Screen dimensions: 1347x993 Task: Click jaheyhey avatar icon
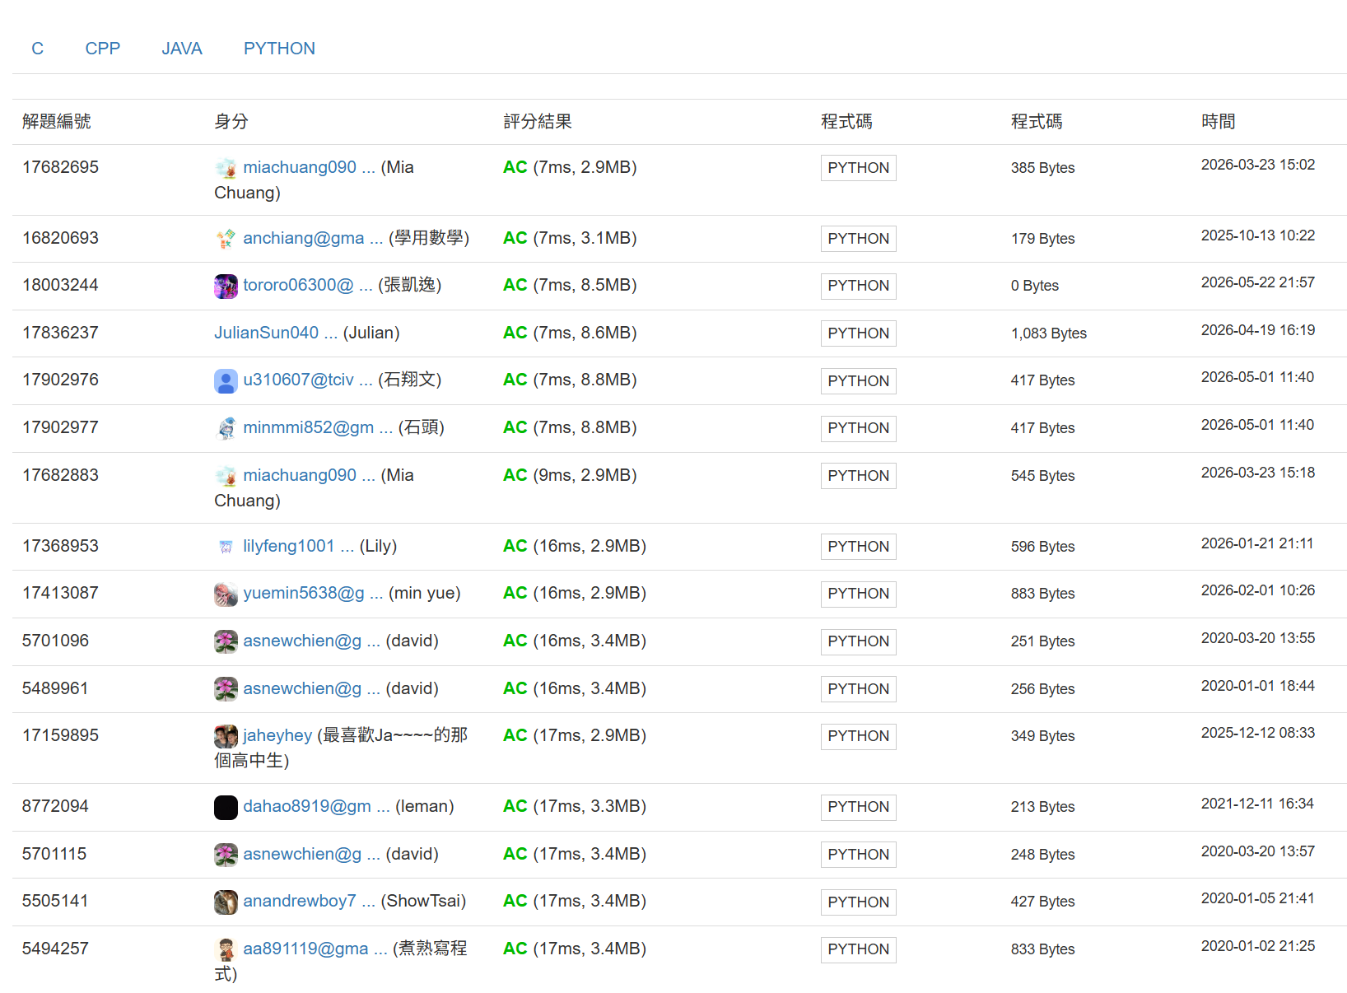point(226,736)
